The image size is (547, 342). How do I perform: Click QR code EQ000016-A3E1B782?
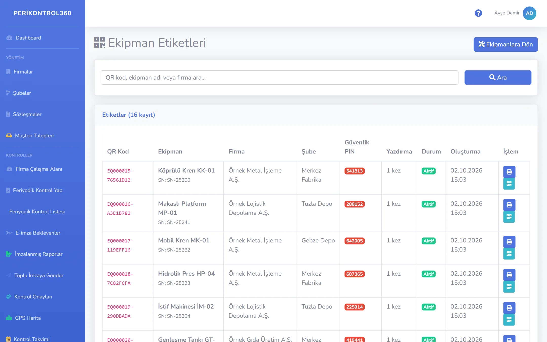[120, 208]
